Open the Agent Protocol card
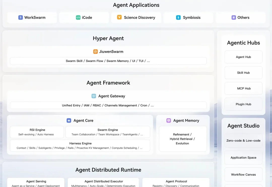272x187 pixels. coord(176,182)
